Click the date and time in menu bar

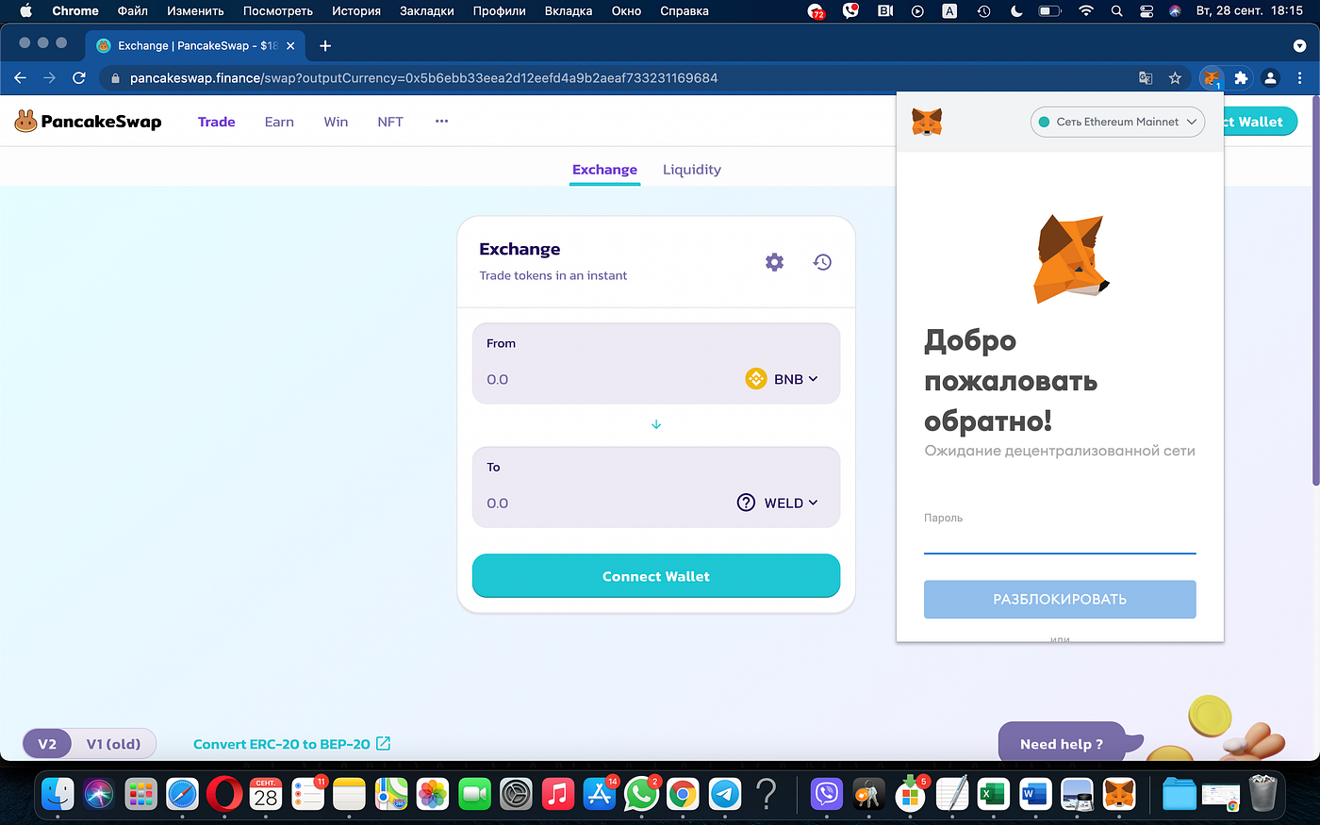click(x=1249, y=11)
